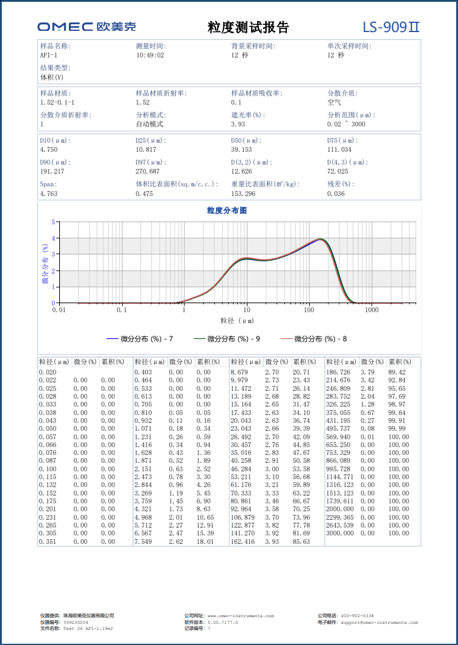
Task: Click the 微分分布 (%) y-axis label
Action: pos(45,264)
